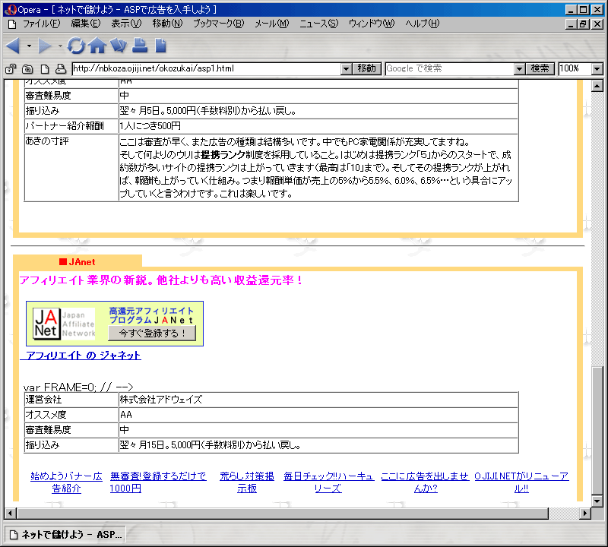
Task: Open the Forward history dropdown arrow
Action: tap(60, 46)
